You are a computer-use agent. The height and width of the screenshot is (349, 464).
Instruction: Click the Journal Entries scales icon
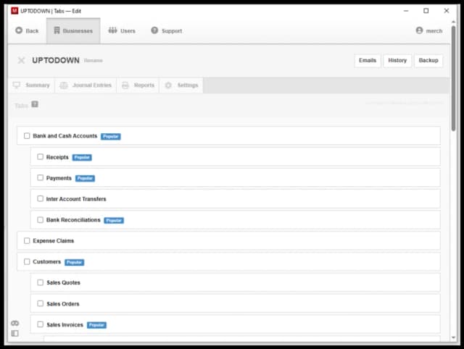coord(64,85)
